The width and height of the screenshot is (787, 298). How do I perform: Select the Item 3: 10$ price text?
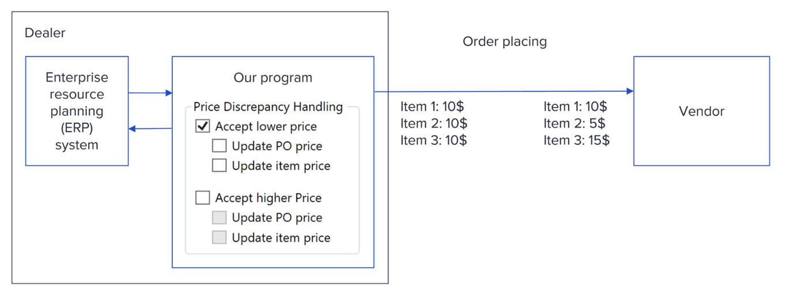pos(433,140)
